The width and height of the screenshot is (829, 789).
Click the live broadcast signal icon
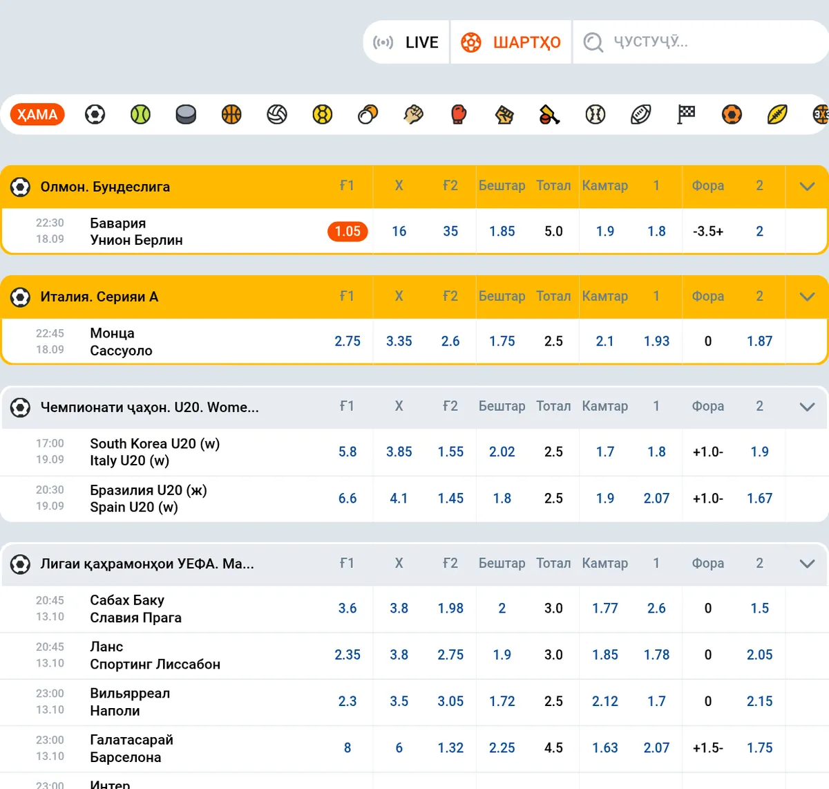pos(383,42)
